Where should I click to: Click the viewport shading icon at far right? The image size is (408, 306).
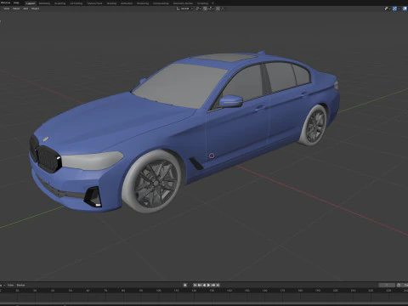tap(405, 8)
